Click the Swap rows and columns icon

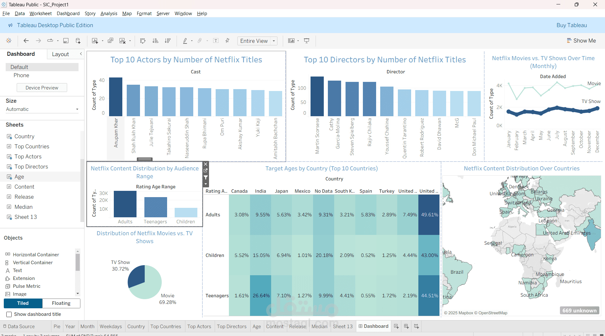coord(143,41)
